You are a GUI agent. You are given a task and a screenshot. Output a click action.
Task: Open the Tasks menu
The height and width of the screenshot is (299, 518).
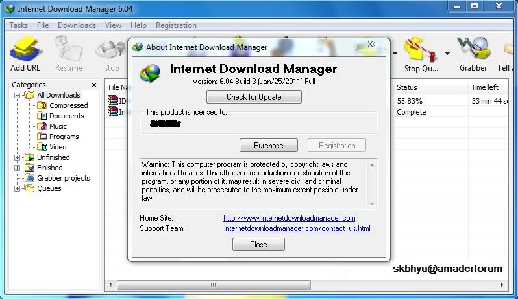18,25
